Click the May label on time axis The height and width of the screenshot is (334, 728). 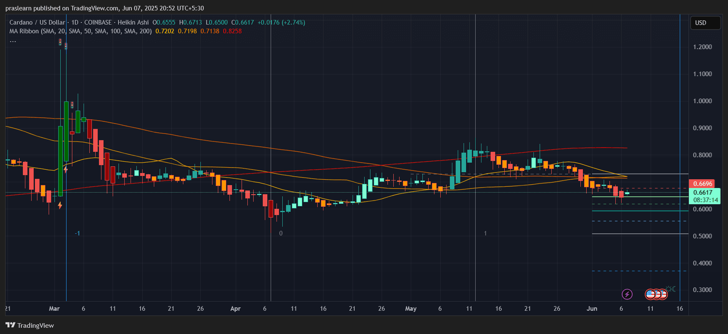pyautogui.click(x=411, y=309)
